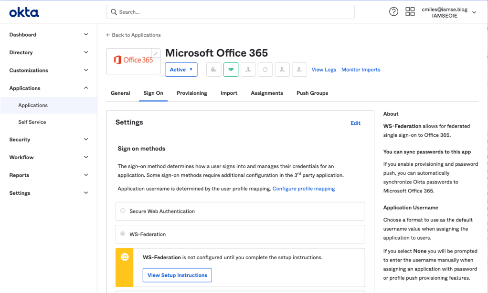
Task: Open the Active status dropdown
Action: click(x=181, y=70)
